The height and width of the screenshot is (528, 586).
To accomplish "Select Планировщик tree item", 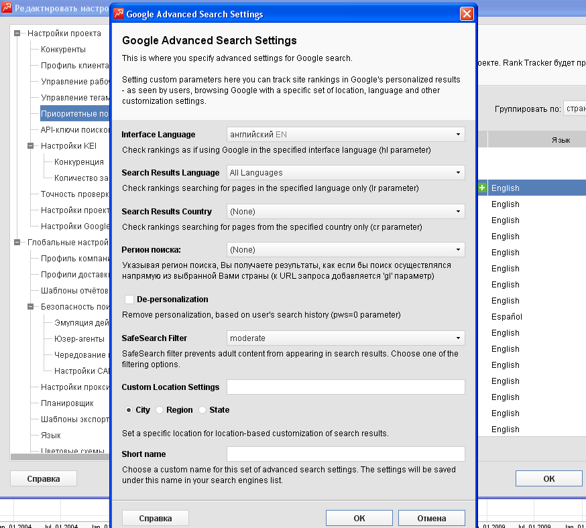I will click(67, 403).
